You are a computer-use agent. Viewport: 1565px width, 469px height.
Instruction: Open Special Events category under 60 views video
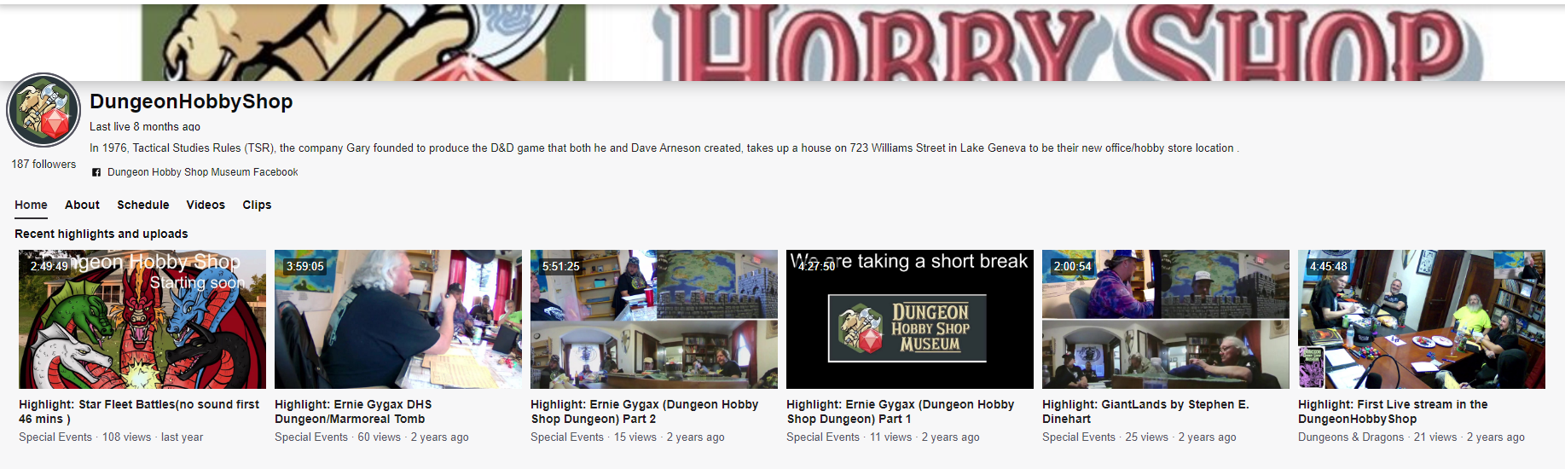coord(311,437)
